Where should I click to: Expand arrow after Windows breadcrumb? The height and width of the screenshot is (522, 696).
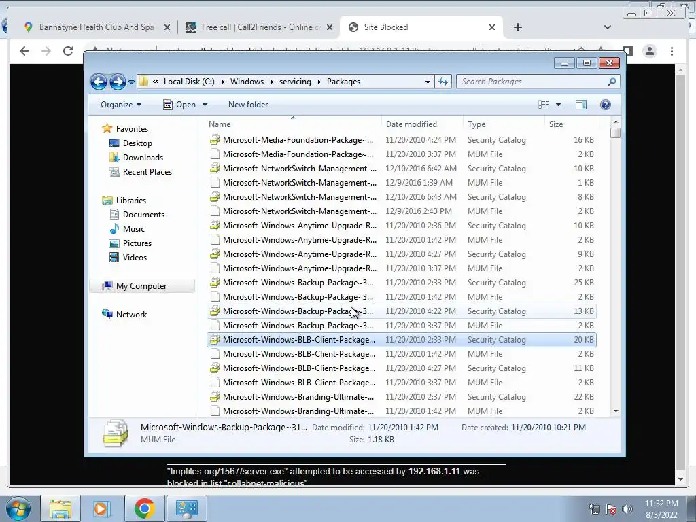tap(271, 82)
